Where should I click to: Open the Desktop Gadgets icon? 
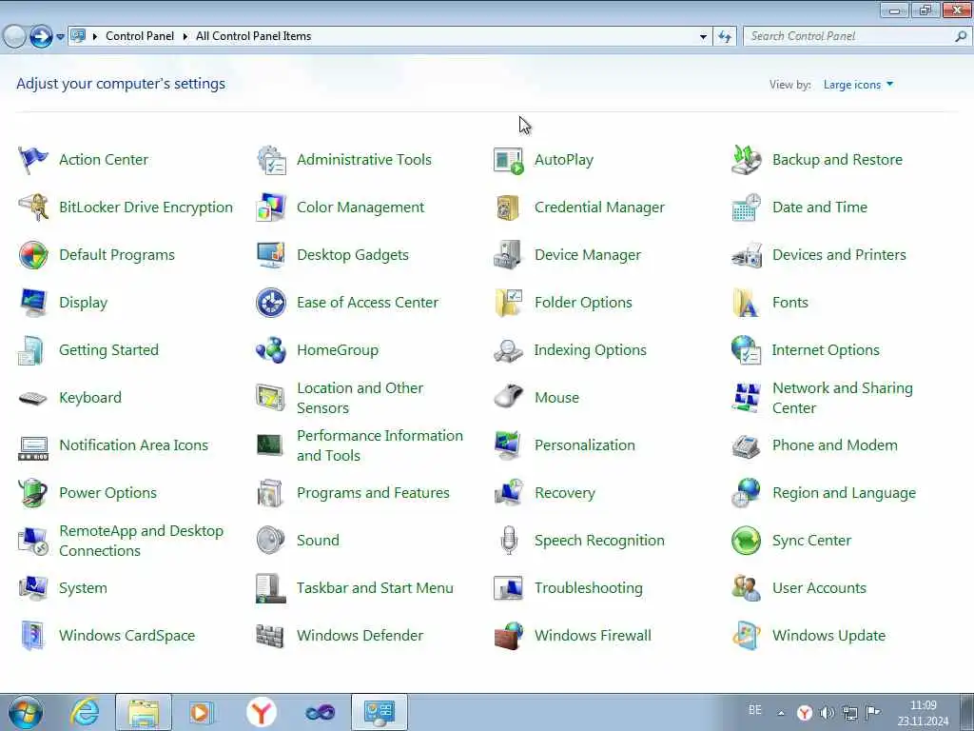[x=271, y=255]
